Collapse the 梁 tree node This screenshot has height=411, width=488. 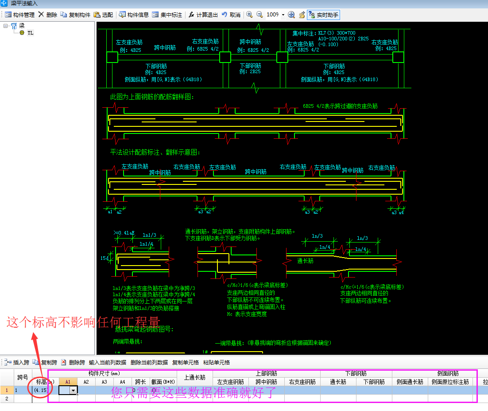point(5,26)
